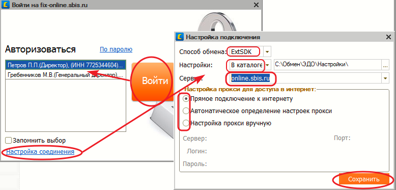Switch to По паролю login

click(116, 49)
